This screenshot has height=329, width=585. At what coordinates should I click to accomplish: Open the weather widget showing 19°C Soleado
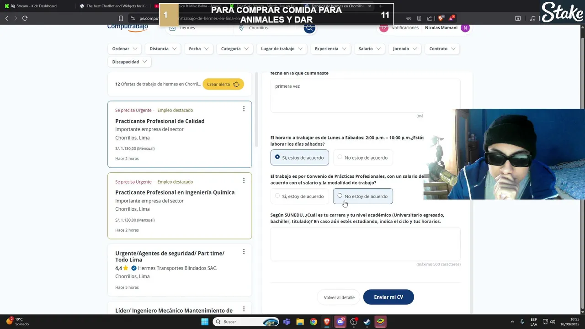click(x=17, y=322)
